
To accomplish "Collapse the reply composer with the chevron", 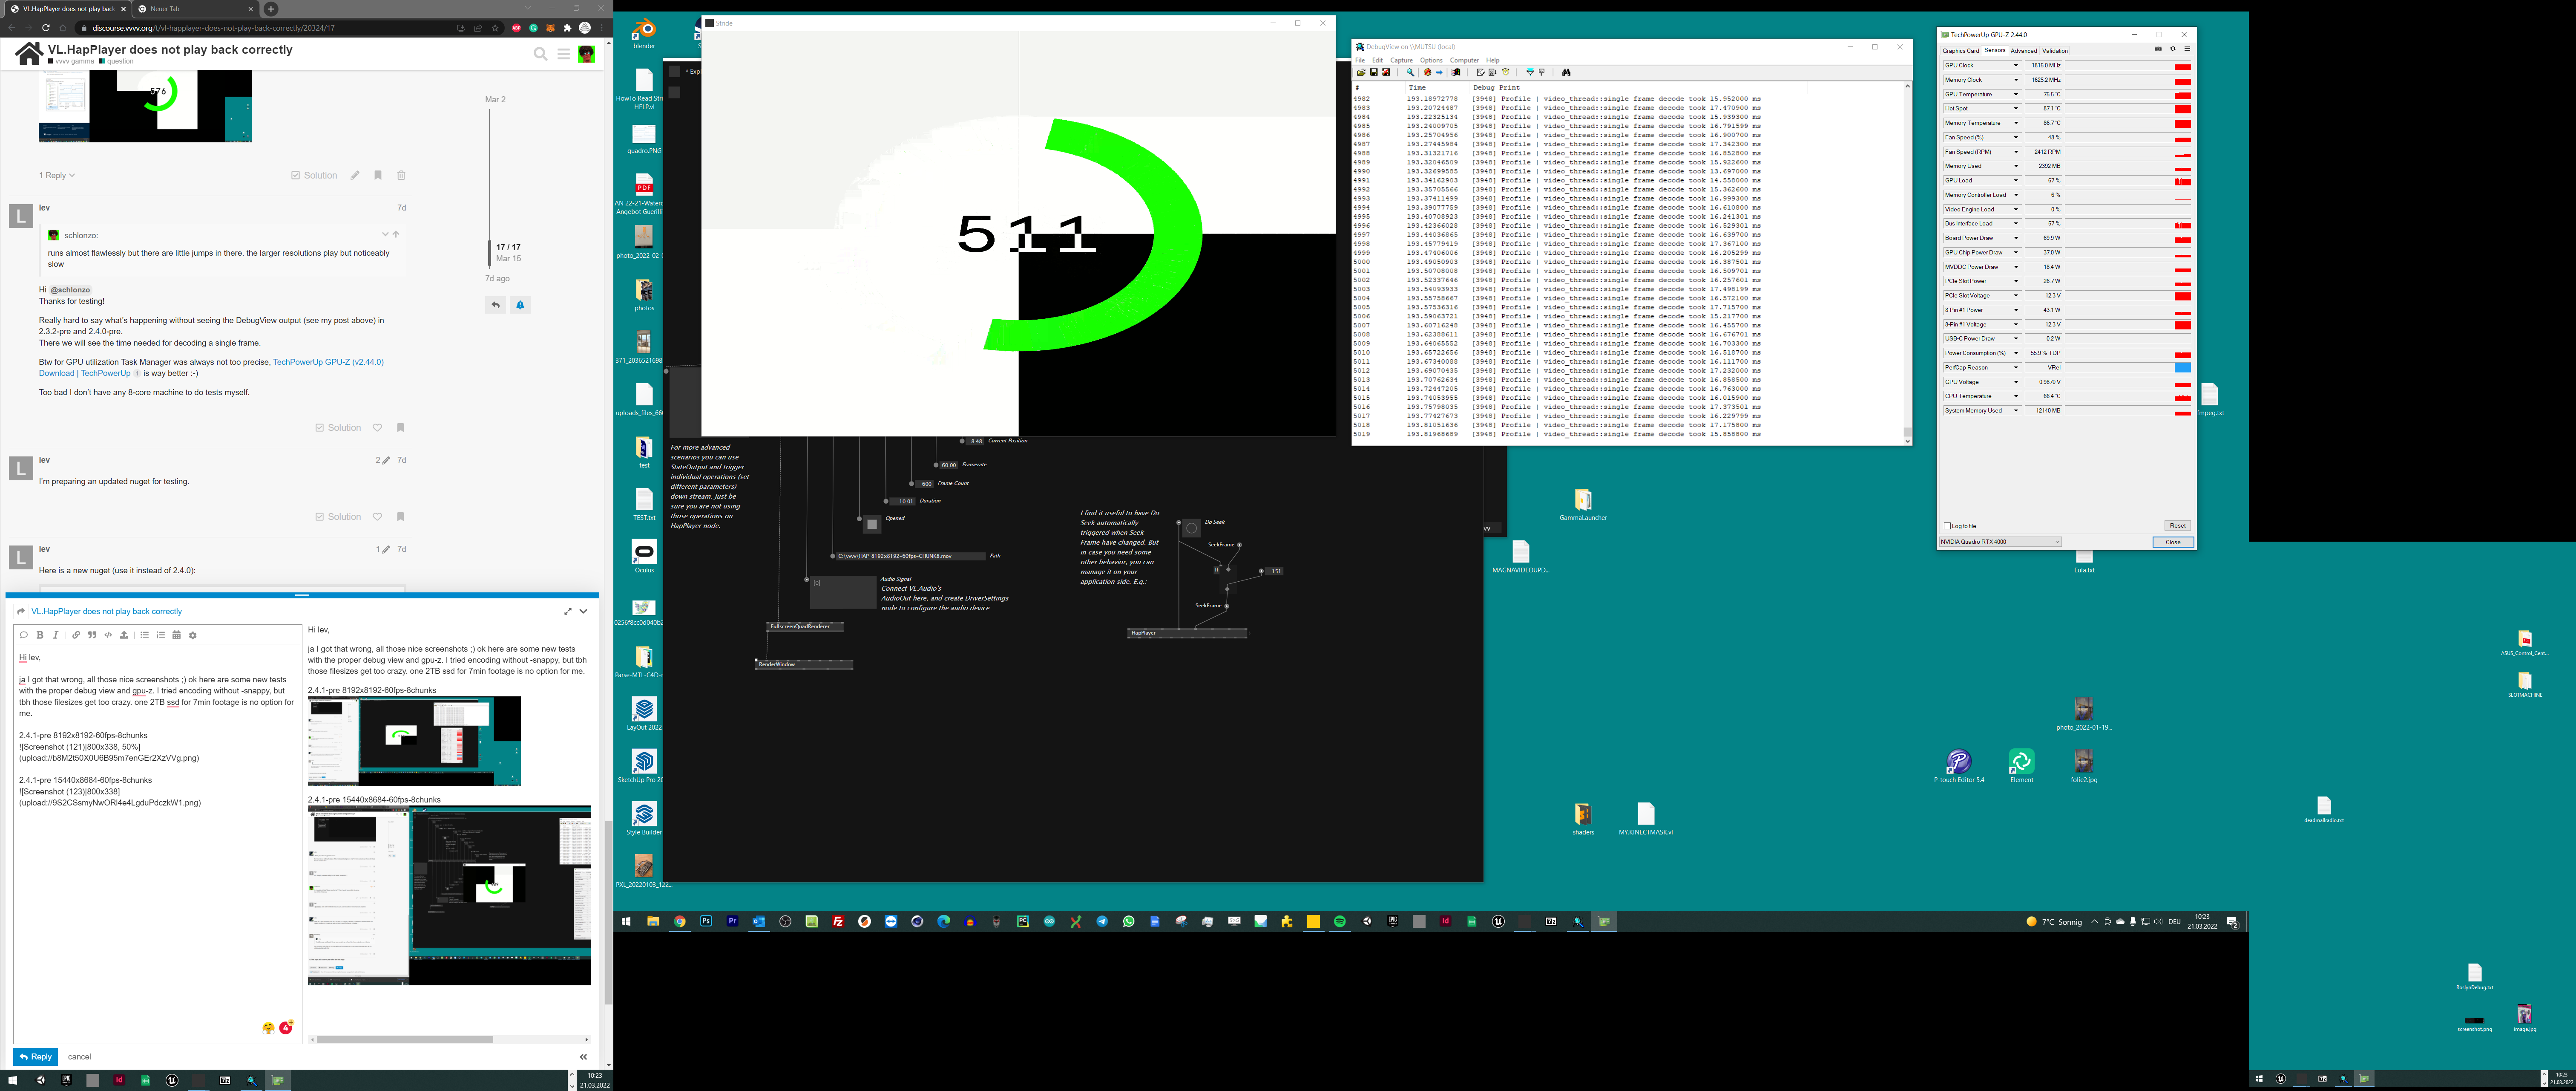I will pyautogui.click(x=583, y=612).
